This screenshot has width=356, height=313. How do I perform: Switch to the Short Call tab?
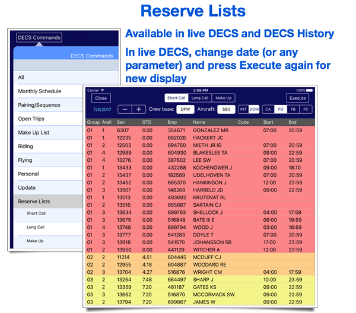pyautogui.click(x=176, y=98)
